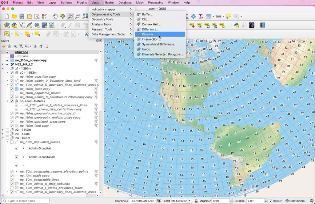
Task: Click the New SpatiaLite Layer feather icon
Action: click(29, 25)
